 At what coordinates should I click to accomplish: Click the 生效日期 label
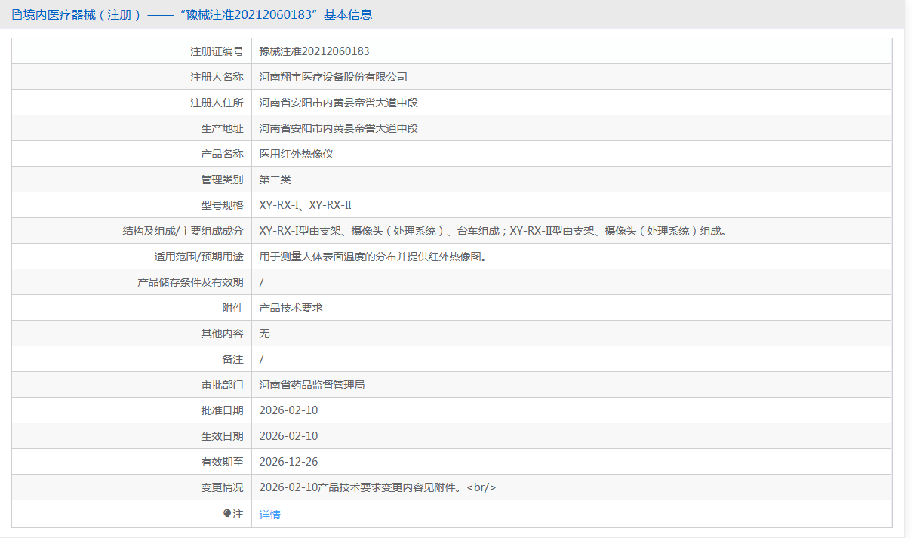tap(222, 436)
